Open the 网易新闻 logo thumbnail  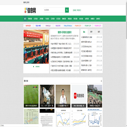[x=79, y=96]
